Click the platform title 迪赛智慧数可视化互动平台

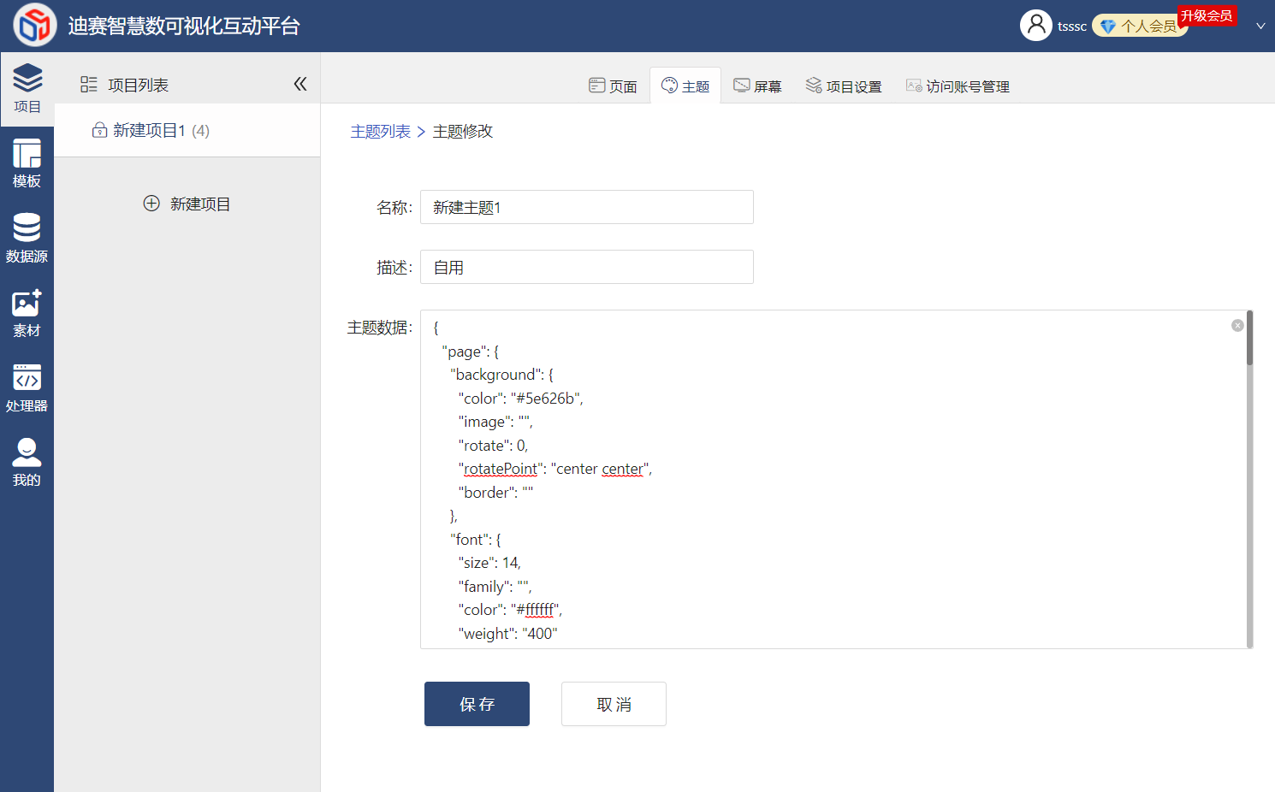point(184,27)
